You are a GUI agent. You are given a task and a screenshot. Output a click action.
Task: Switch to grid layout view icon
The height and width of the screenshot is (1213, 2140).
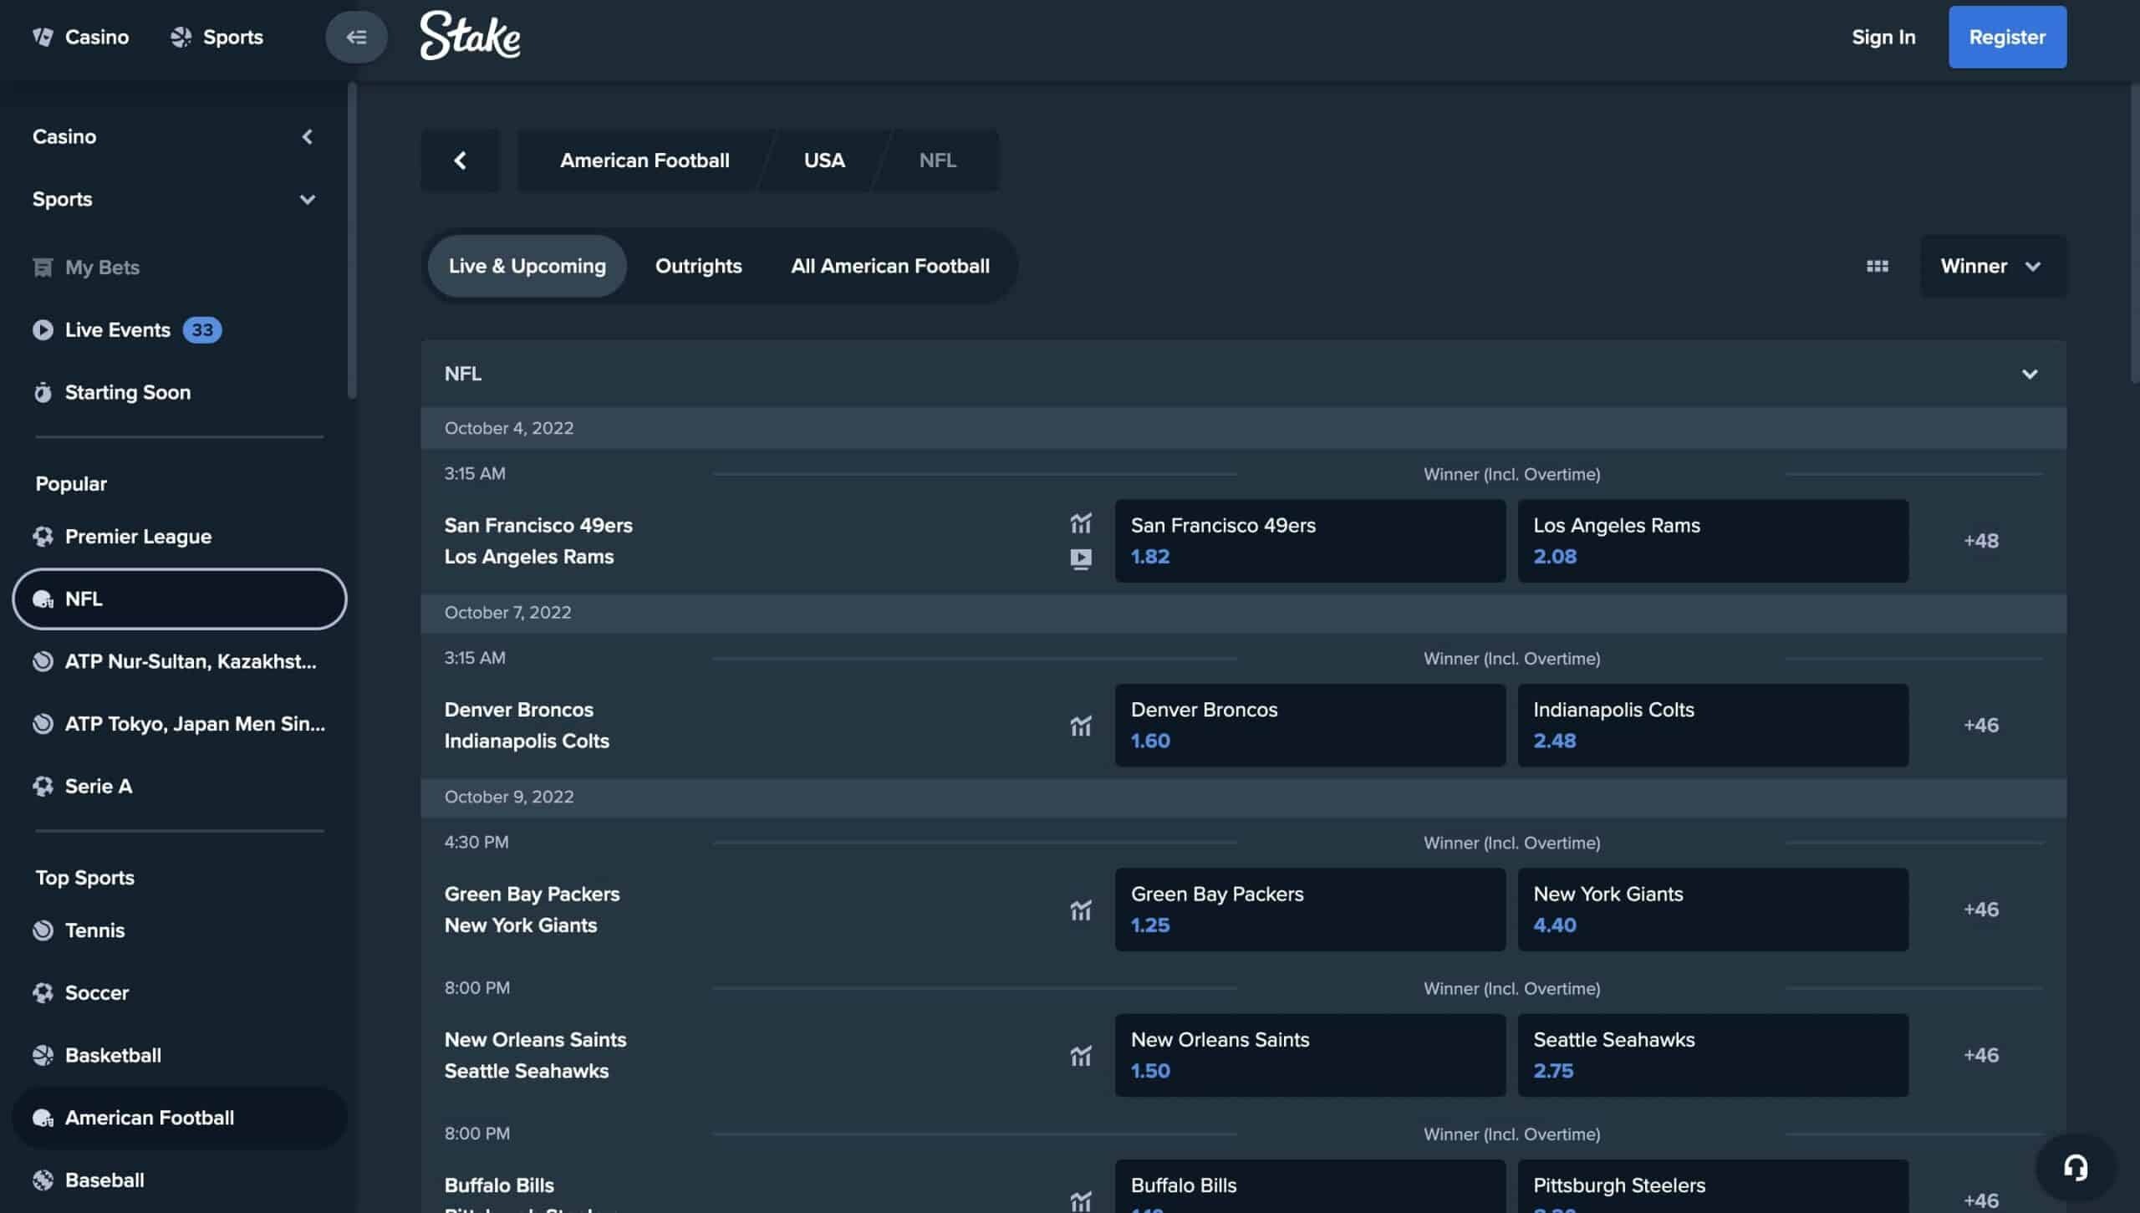1878,266
